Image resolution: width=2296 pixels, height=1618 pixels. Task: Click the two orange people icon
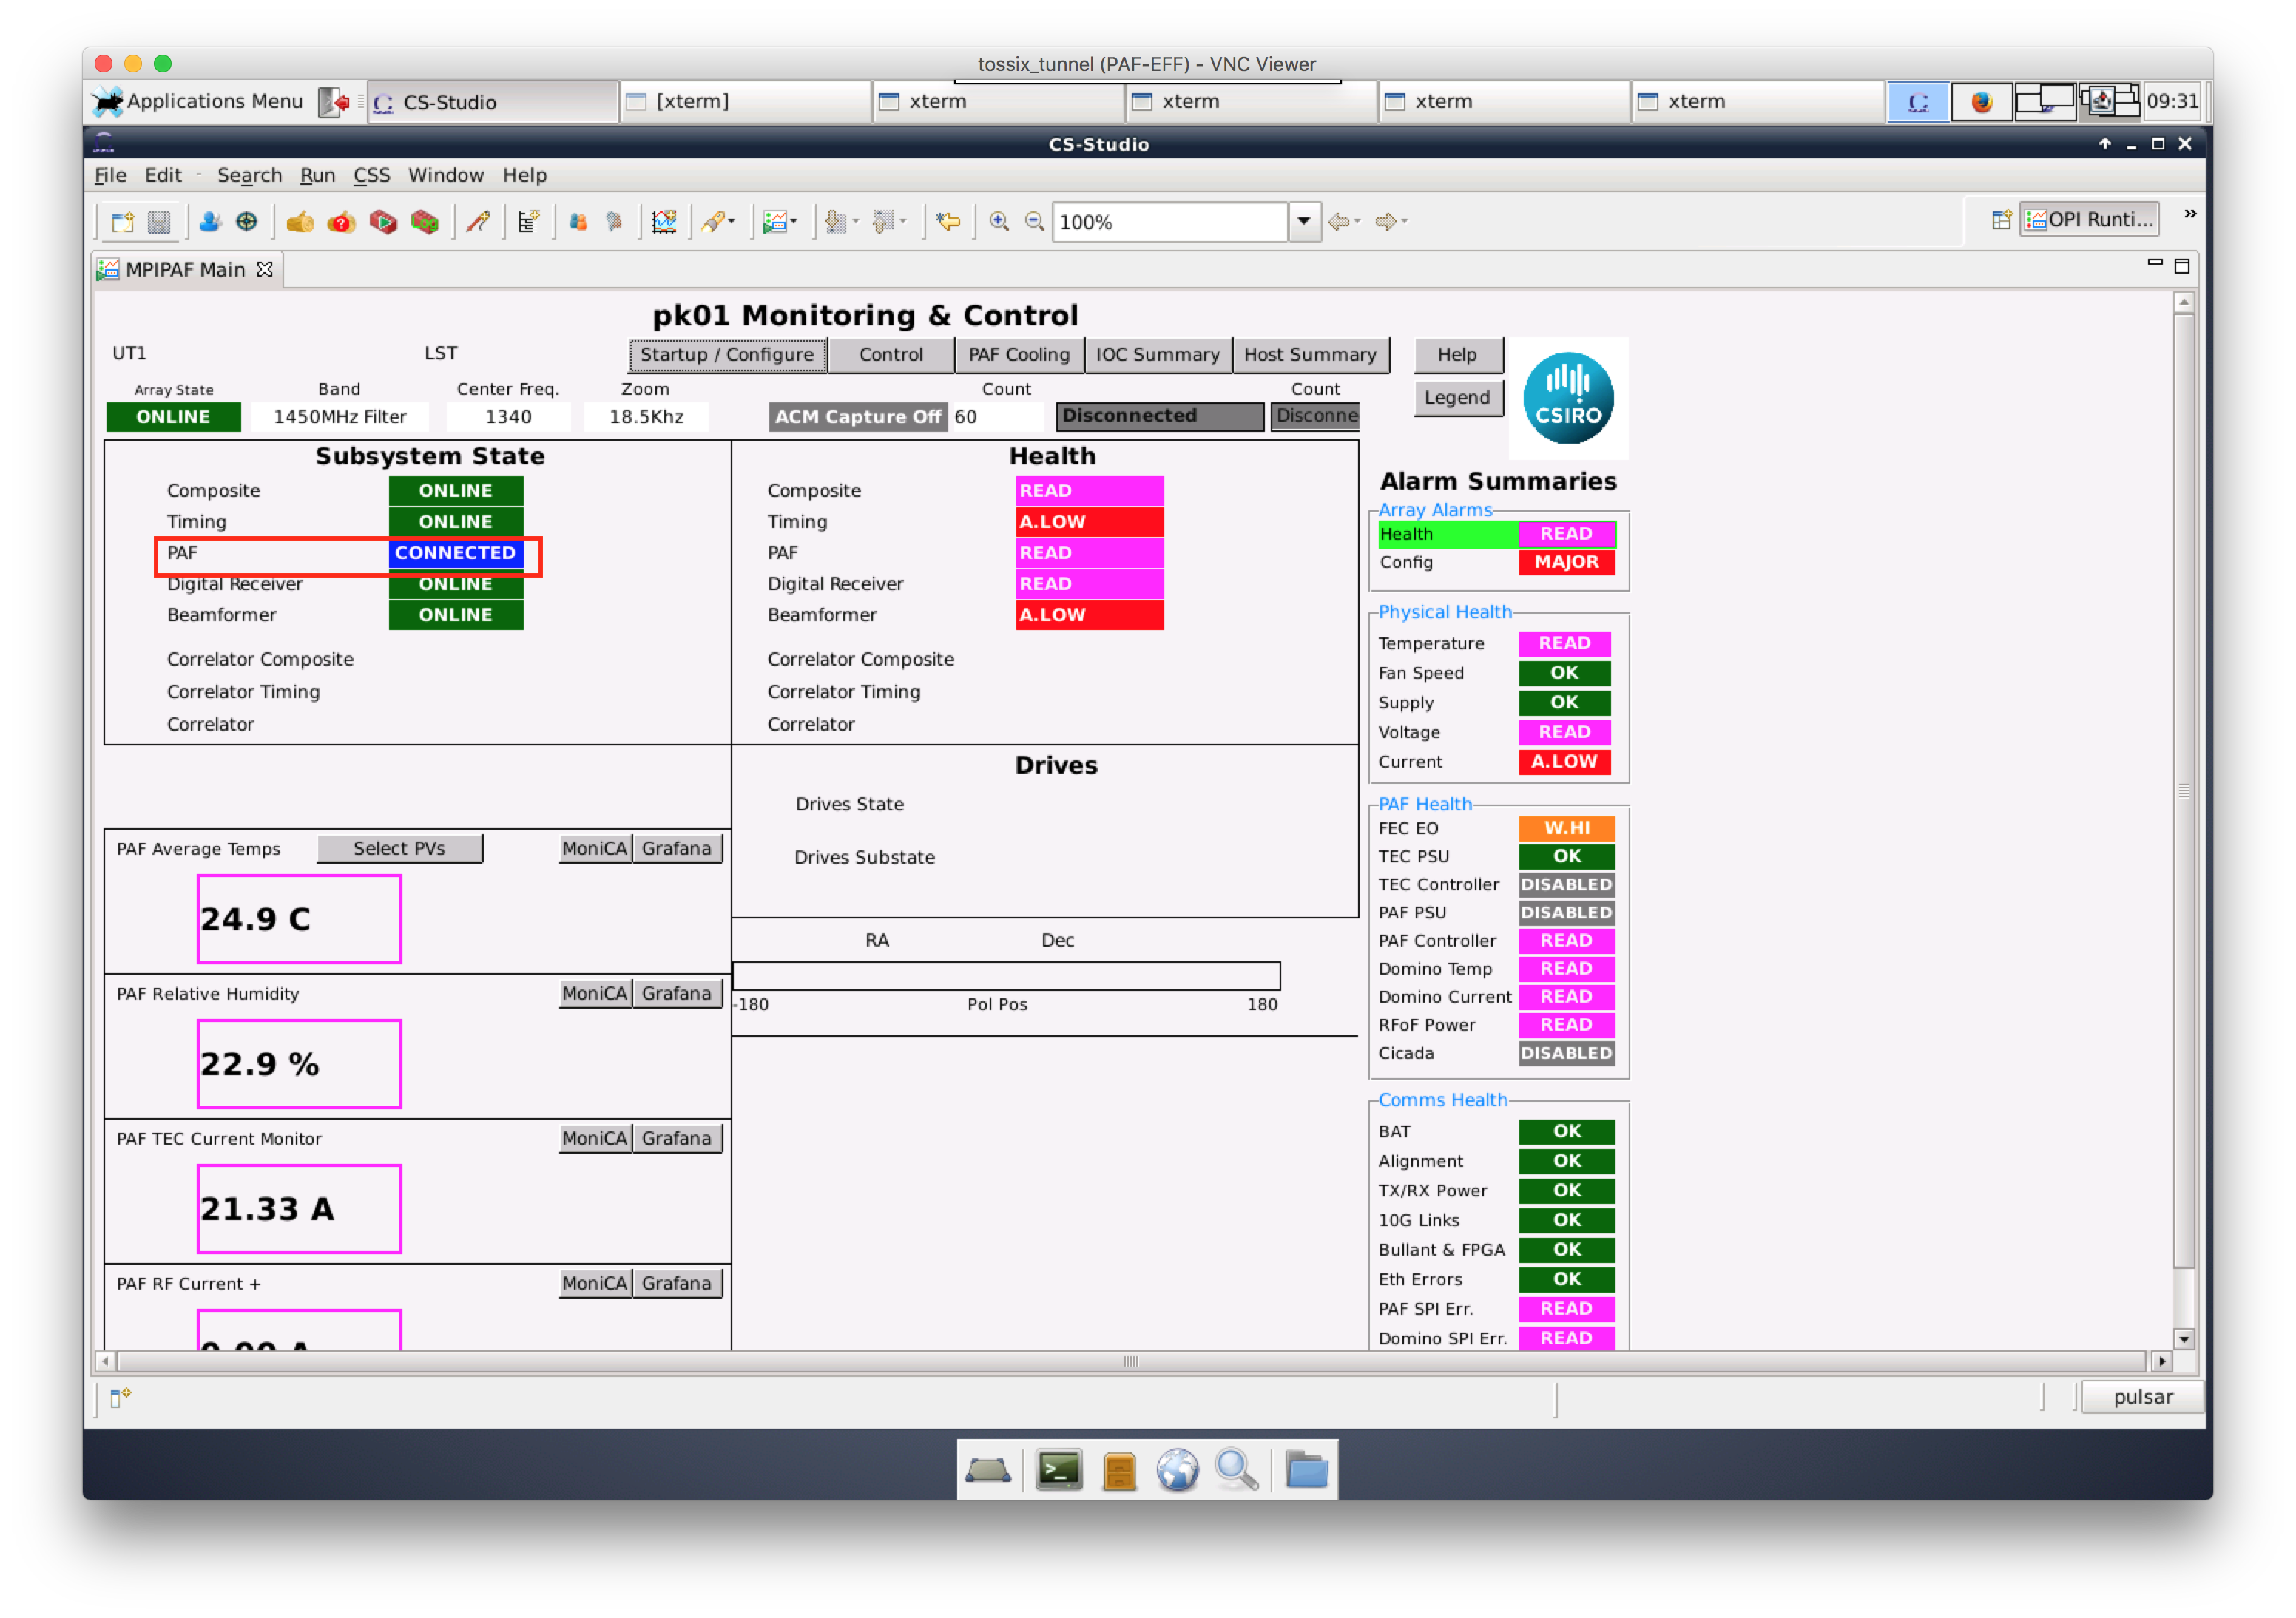pos(578,222)
